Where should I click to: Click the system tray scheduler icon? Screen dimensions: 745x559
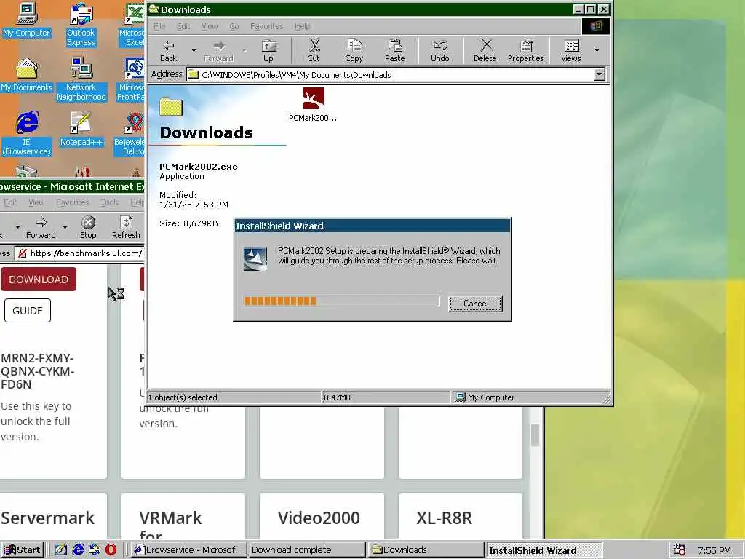click(680, 550)
